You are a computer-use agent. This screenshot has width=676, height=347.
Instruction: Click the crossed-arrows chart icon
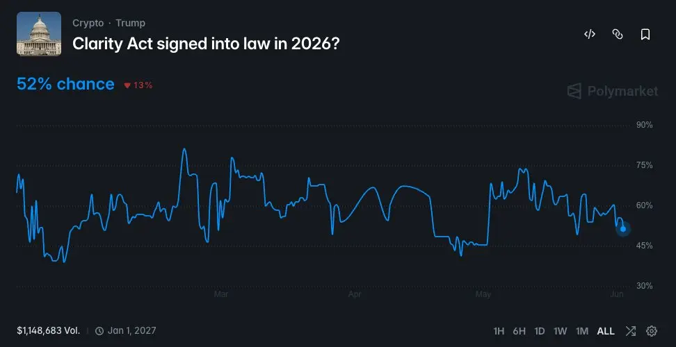tap(630, 330)
